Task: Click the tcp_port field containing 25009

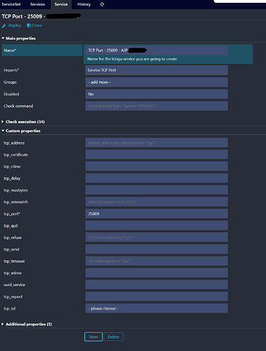Action: (x=156, y=213)
